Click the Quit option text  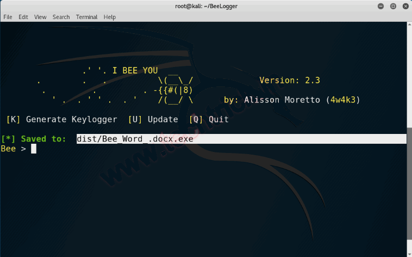click(x=219, y=119)
